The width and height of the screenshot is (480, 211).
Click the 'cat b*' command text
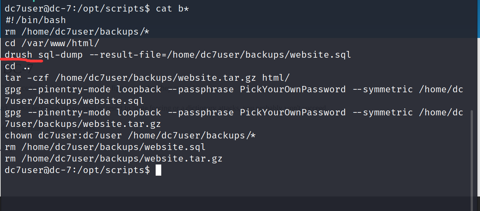(172, 9)
